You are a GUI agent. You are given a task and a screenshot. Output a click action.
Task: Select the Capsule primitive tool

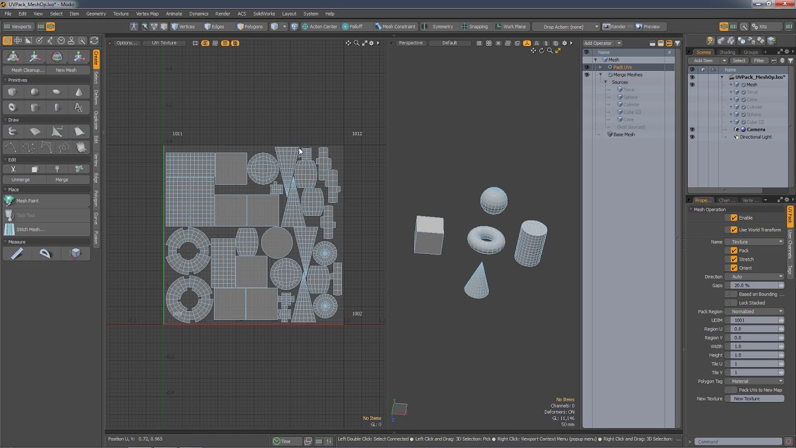coord(57,108)
